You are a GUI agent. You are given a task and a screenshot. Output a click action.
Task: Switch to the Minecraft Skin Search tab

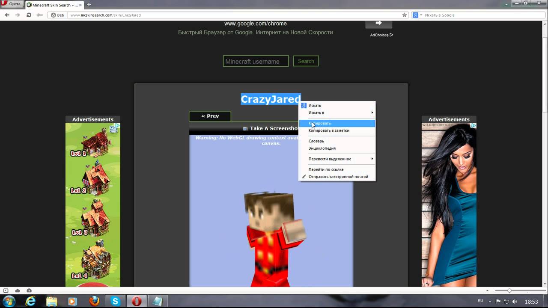coord(54,5)
